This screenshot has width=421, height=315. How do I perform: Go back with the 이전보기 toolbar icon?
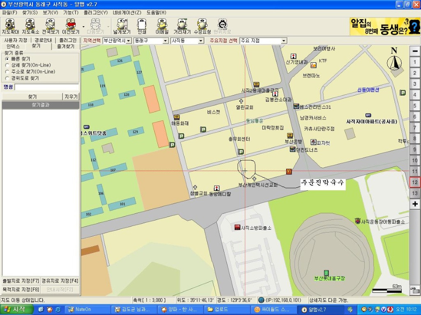tap(71, 27)
